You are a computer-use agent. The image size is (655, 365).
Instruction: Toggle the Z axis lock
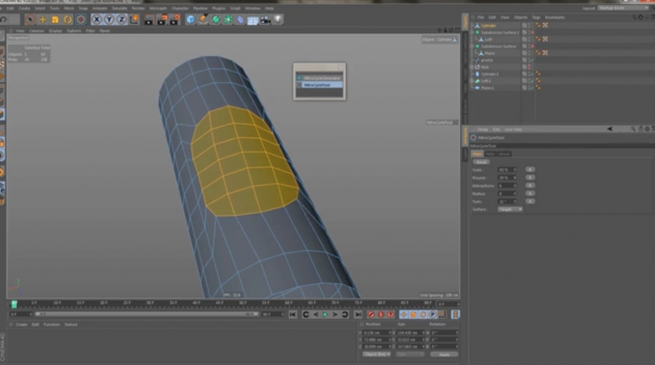pyautogui.click(x=121, y=20)
